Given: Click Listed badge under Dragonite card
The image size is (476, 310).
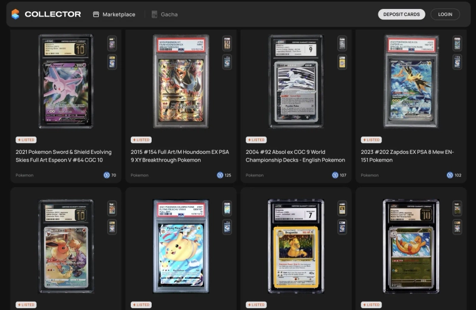Looking at the screenshot, I should [x=256, y=305].
